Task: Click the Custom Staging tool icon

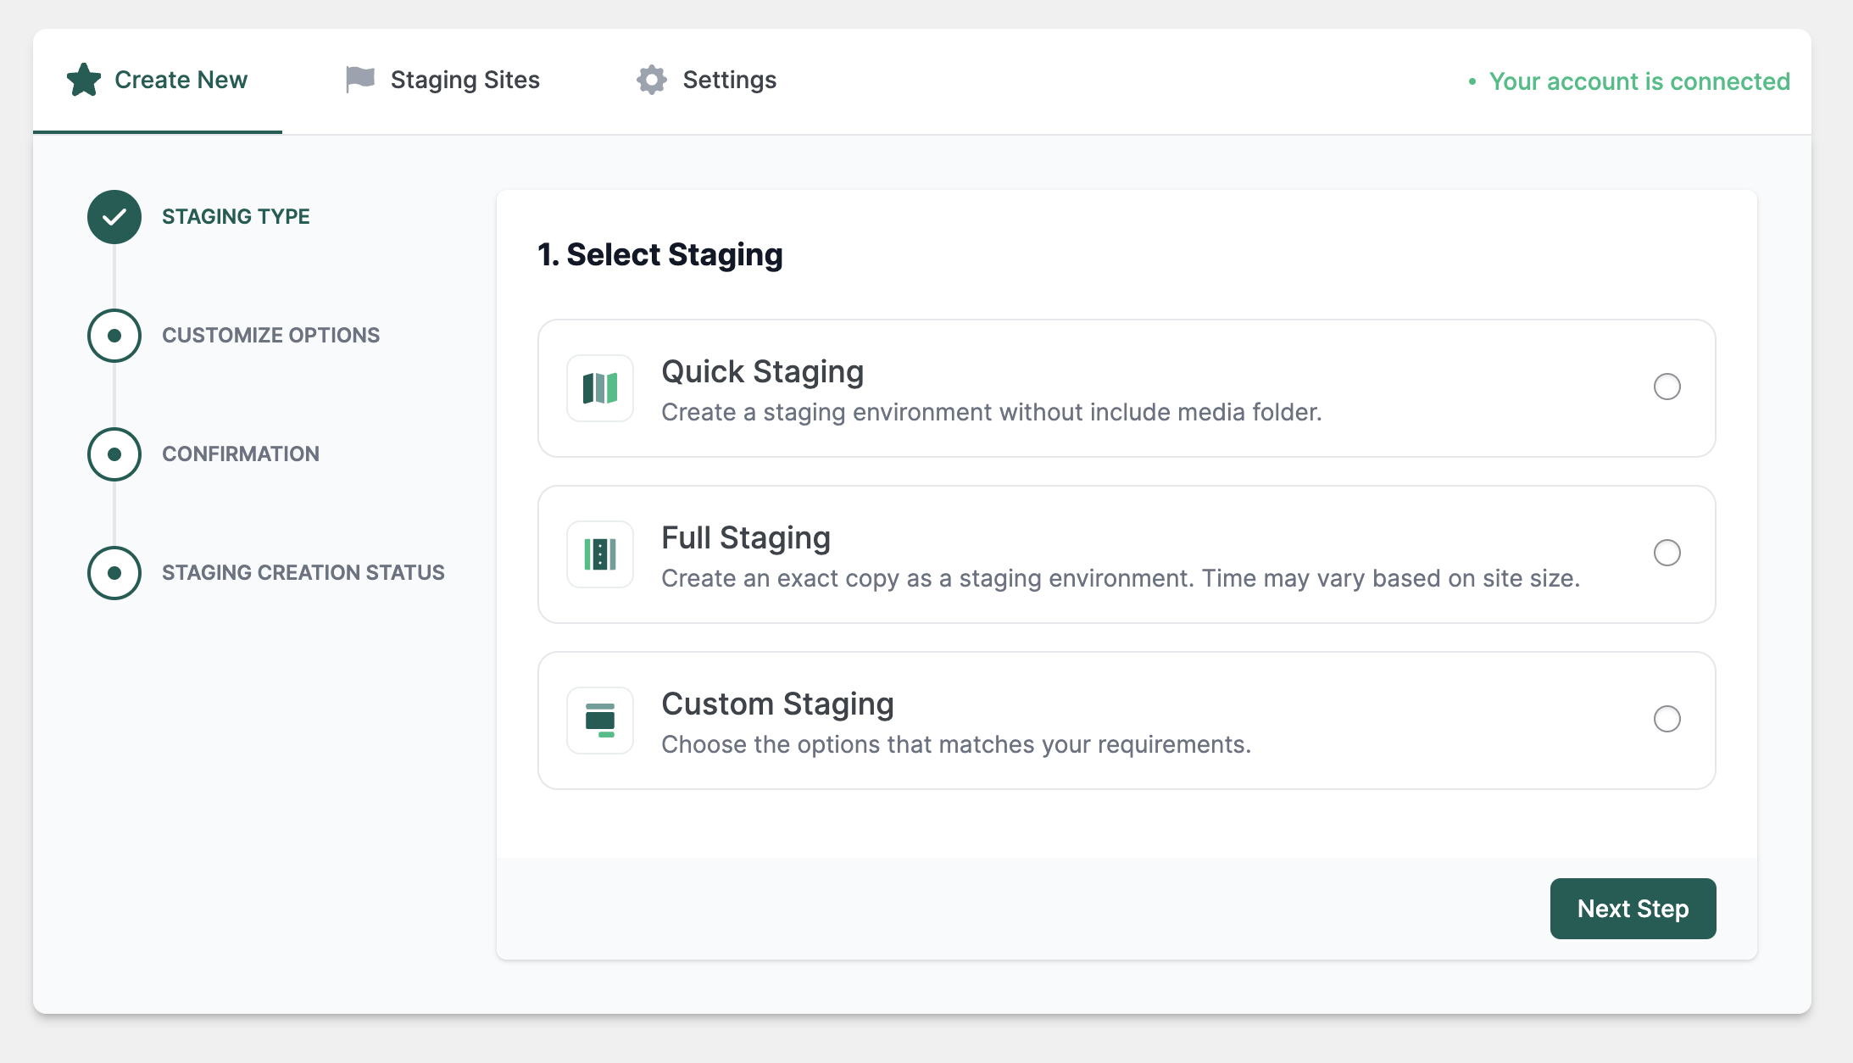Action: (x=601, y=720)
